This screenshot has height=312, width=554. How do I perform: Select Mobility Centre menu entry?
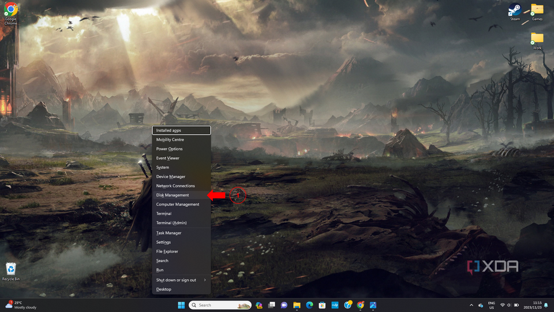tap(181, 139)
